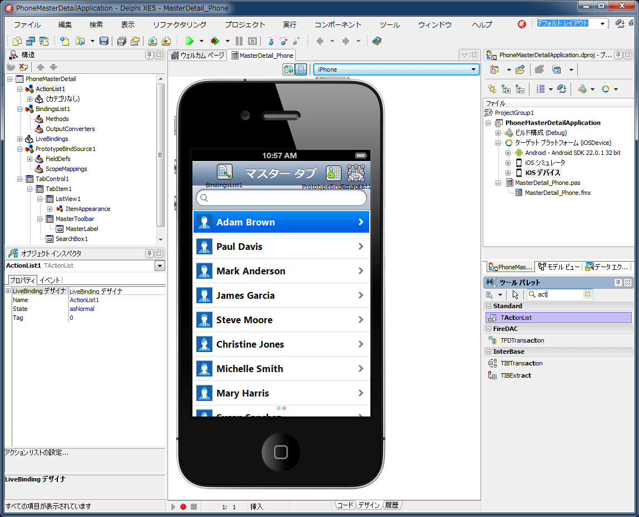Click the Remove file from project icon
Screen dimensions: 639x517
(x=166, y=41)
